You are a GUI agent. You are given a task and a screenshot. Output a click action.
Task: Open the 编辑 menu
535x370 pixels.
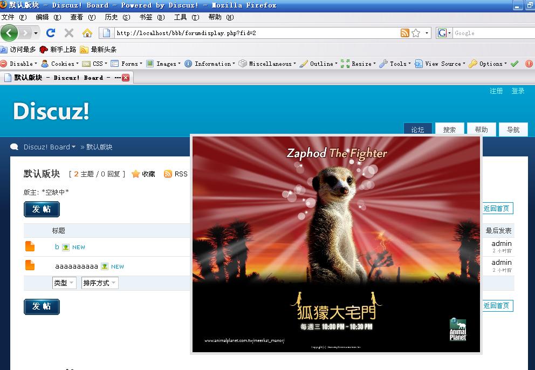tap(49, 17)
